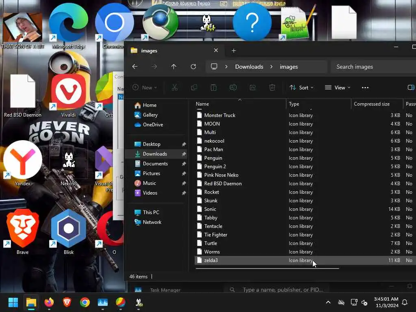Select Desktop in navigation pane
The width and height of the screenshot is (416, 312).
click(156, 144)
